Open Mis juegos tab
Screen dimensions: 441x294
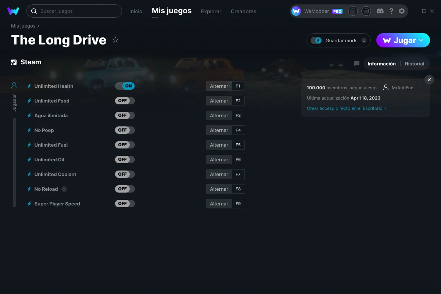pos(172,11)
